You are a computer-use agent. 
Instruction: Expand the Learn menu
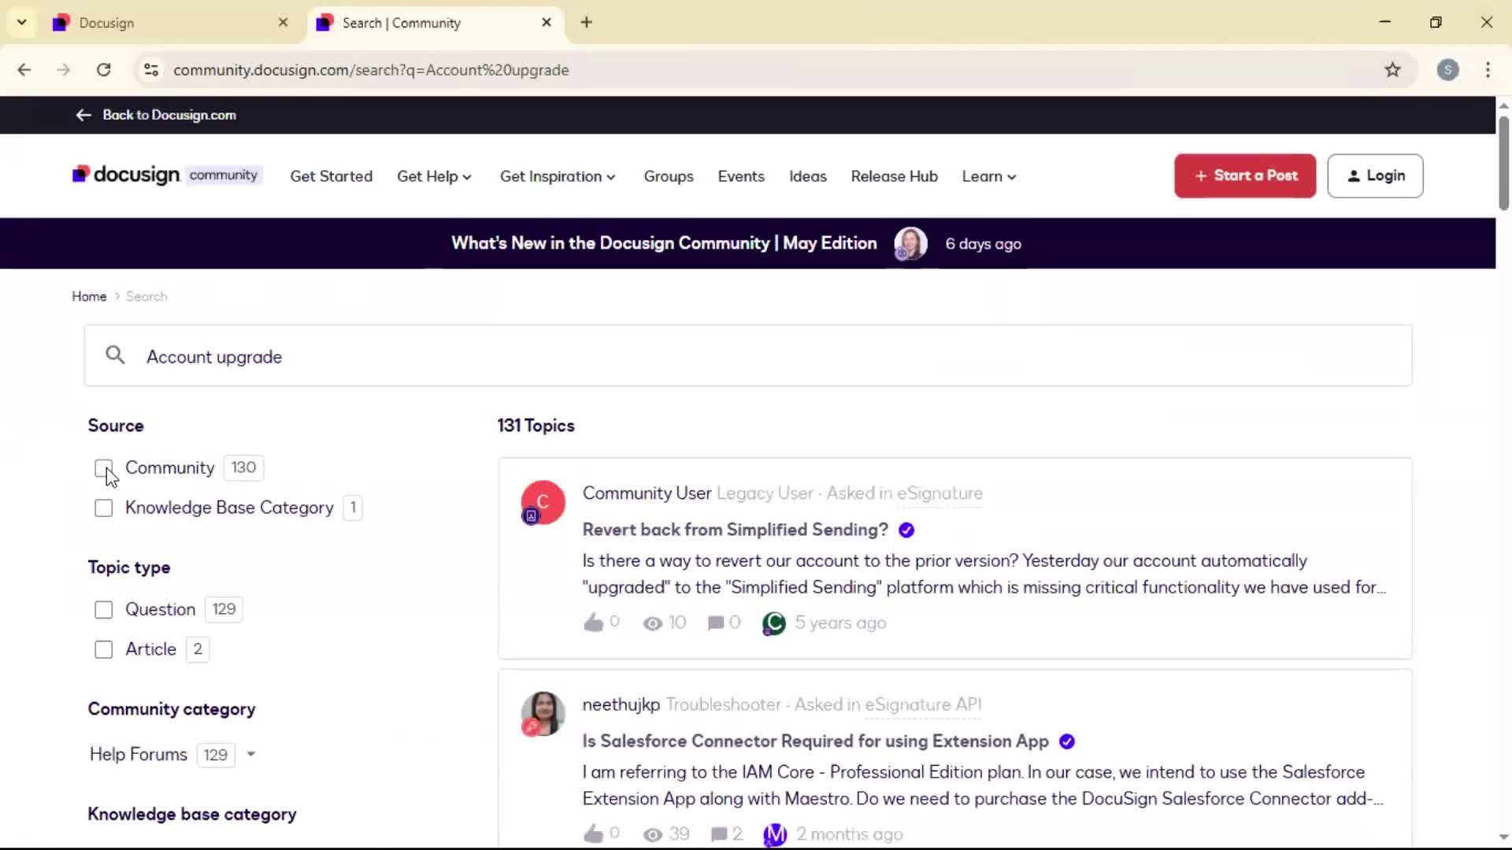(989, 176)
